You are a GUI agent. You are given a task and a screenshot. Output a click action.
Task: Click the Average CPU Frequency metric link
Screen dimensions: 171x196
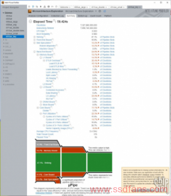[47, 131]
